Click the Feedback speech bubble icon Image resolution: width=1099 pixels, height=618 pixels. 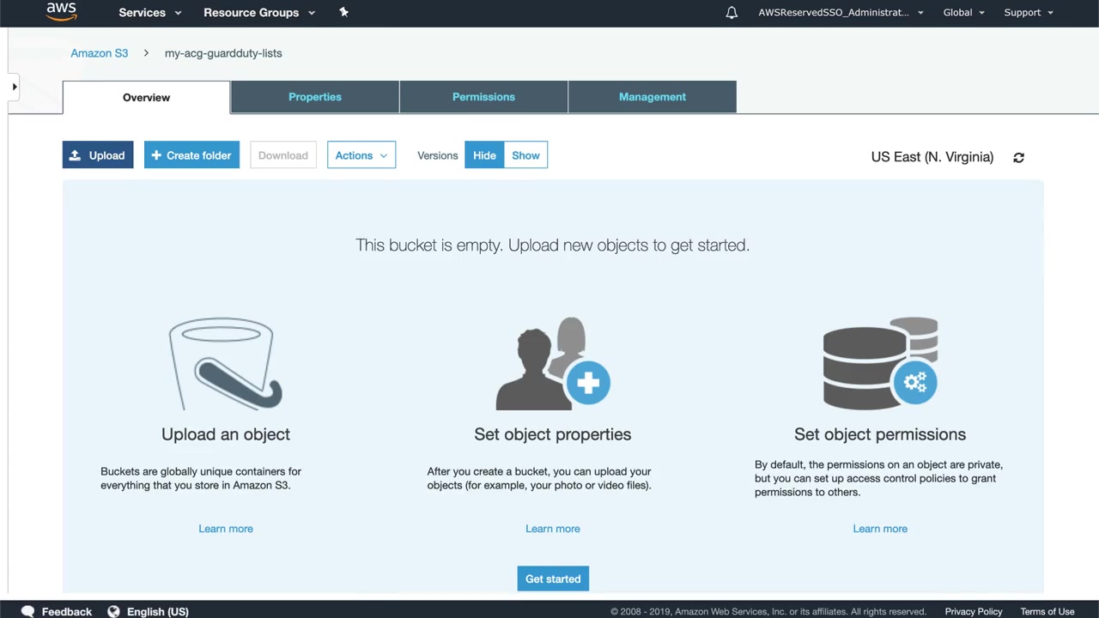(27, 611)
